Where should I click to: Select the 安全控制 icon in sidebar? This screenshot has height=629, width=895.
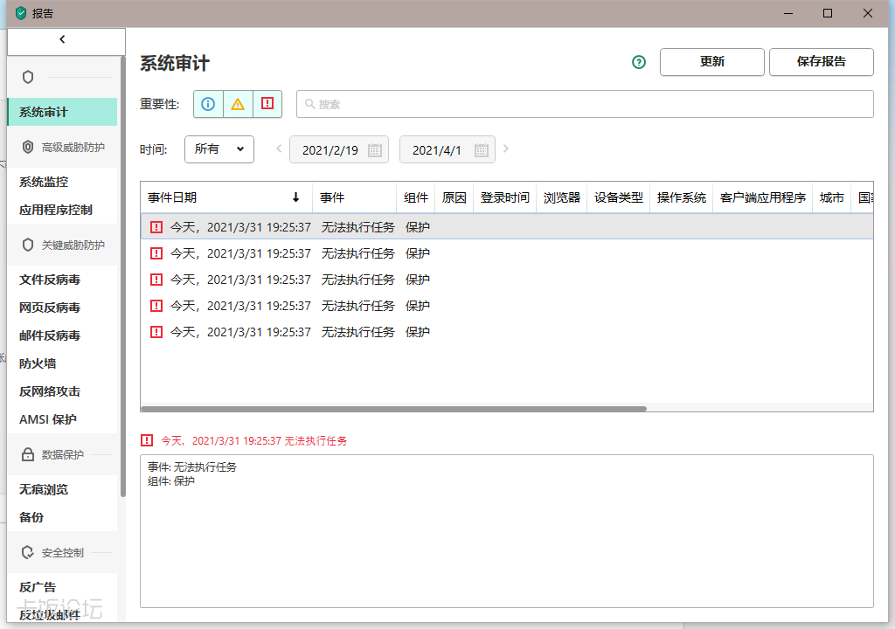tap(27, 551)
